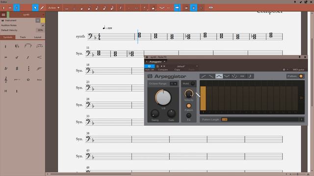Choose the Down arpeggio direction
314x176 pixels.
tap(211, 76)
